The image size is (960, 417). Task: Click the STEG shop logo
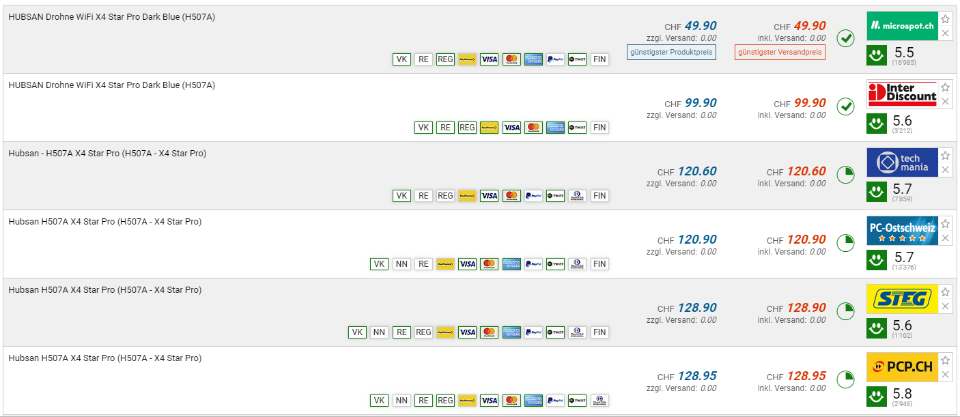pyautogui.click(x=902, y=299)
